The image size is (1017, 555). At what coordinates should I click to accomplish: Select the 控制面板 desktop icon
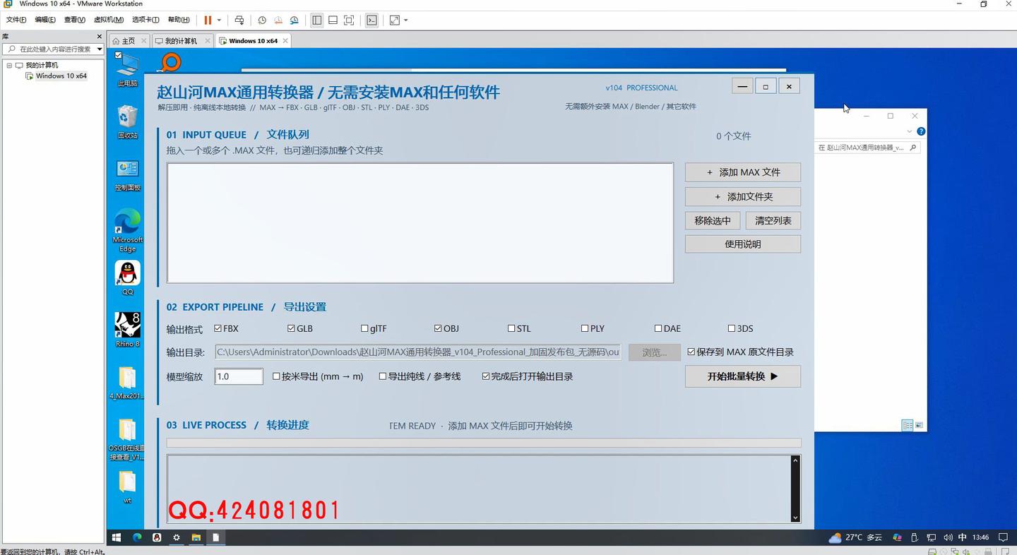pyautogui.click(x=127, y=174)
